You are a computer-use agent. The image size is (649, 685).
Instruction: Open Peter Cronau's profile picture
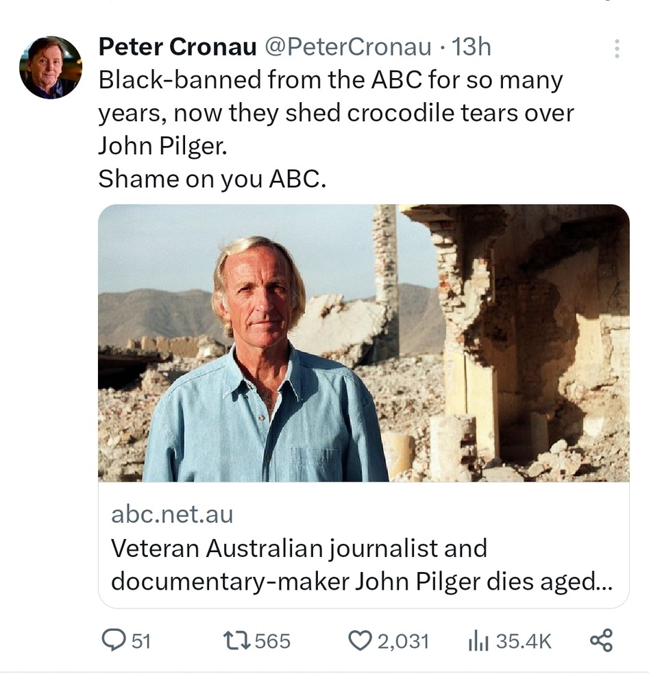(x=51, y=67)
